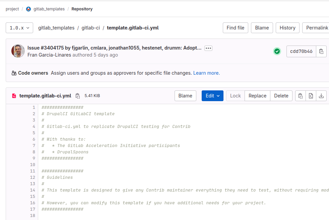This screenshot has height=220, width=329.
Task: Click line number 16 in the gutter
Action: tap(32, 203)
